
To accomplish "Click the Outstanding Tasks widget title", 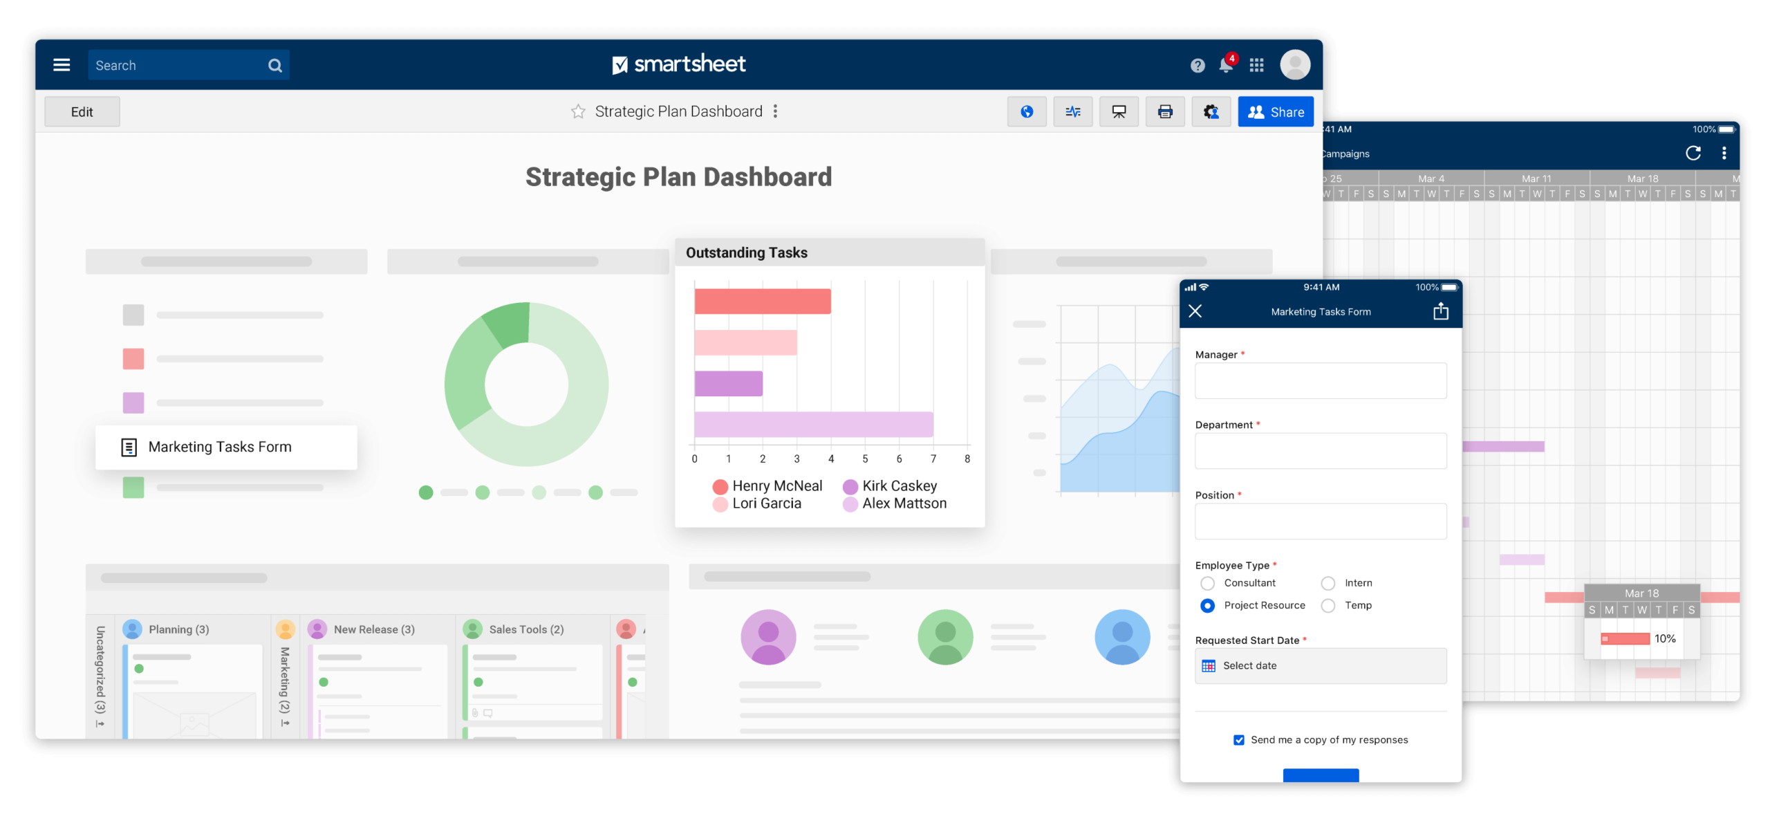I will pyautogui.click(x=746, y=252).
